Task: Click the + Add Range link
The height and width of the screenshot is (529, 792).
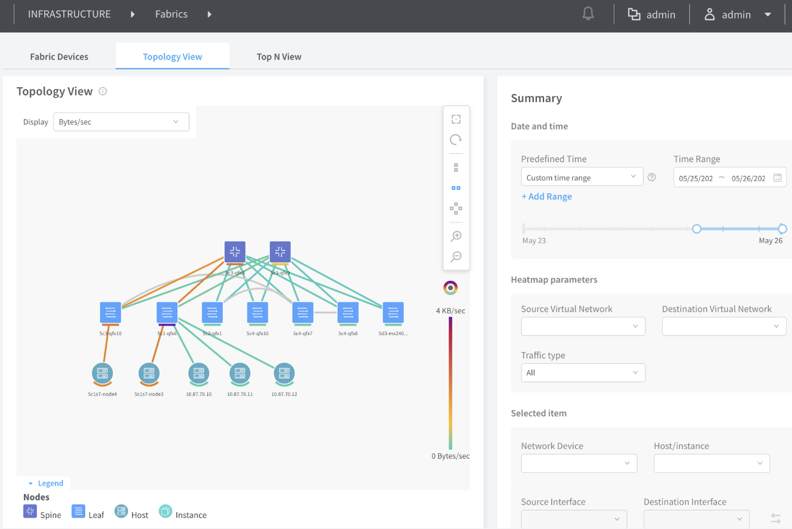Action: (546, 196)
